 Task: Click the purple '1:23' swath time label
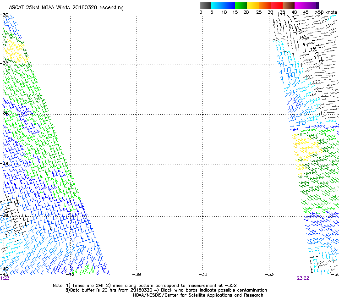[5, 278]
